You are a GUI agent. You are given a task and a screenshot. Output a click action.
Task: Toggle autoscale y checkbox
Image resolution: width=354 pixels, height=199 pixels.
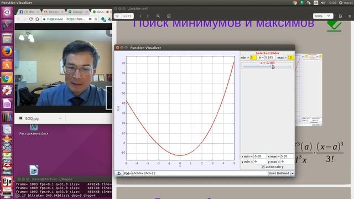pos(263,167)
